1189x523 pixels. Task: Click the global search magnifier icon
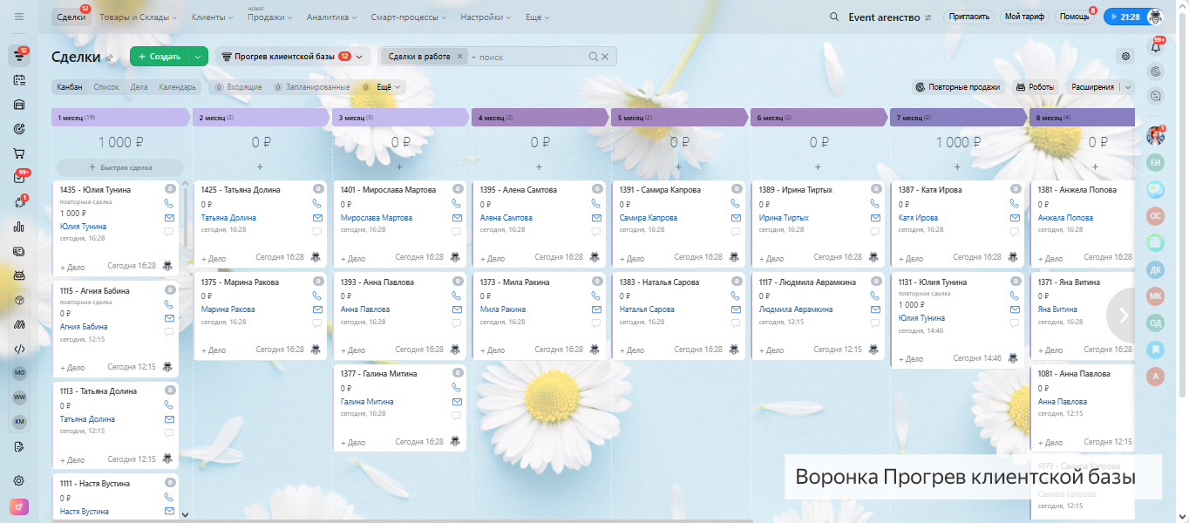pyautogui.click(x=834, y=17)
